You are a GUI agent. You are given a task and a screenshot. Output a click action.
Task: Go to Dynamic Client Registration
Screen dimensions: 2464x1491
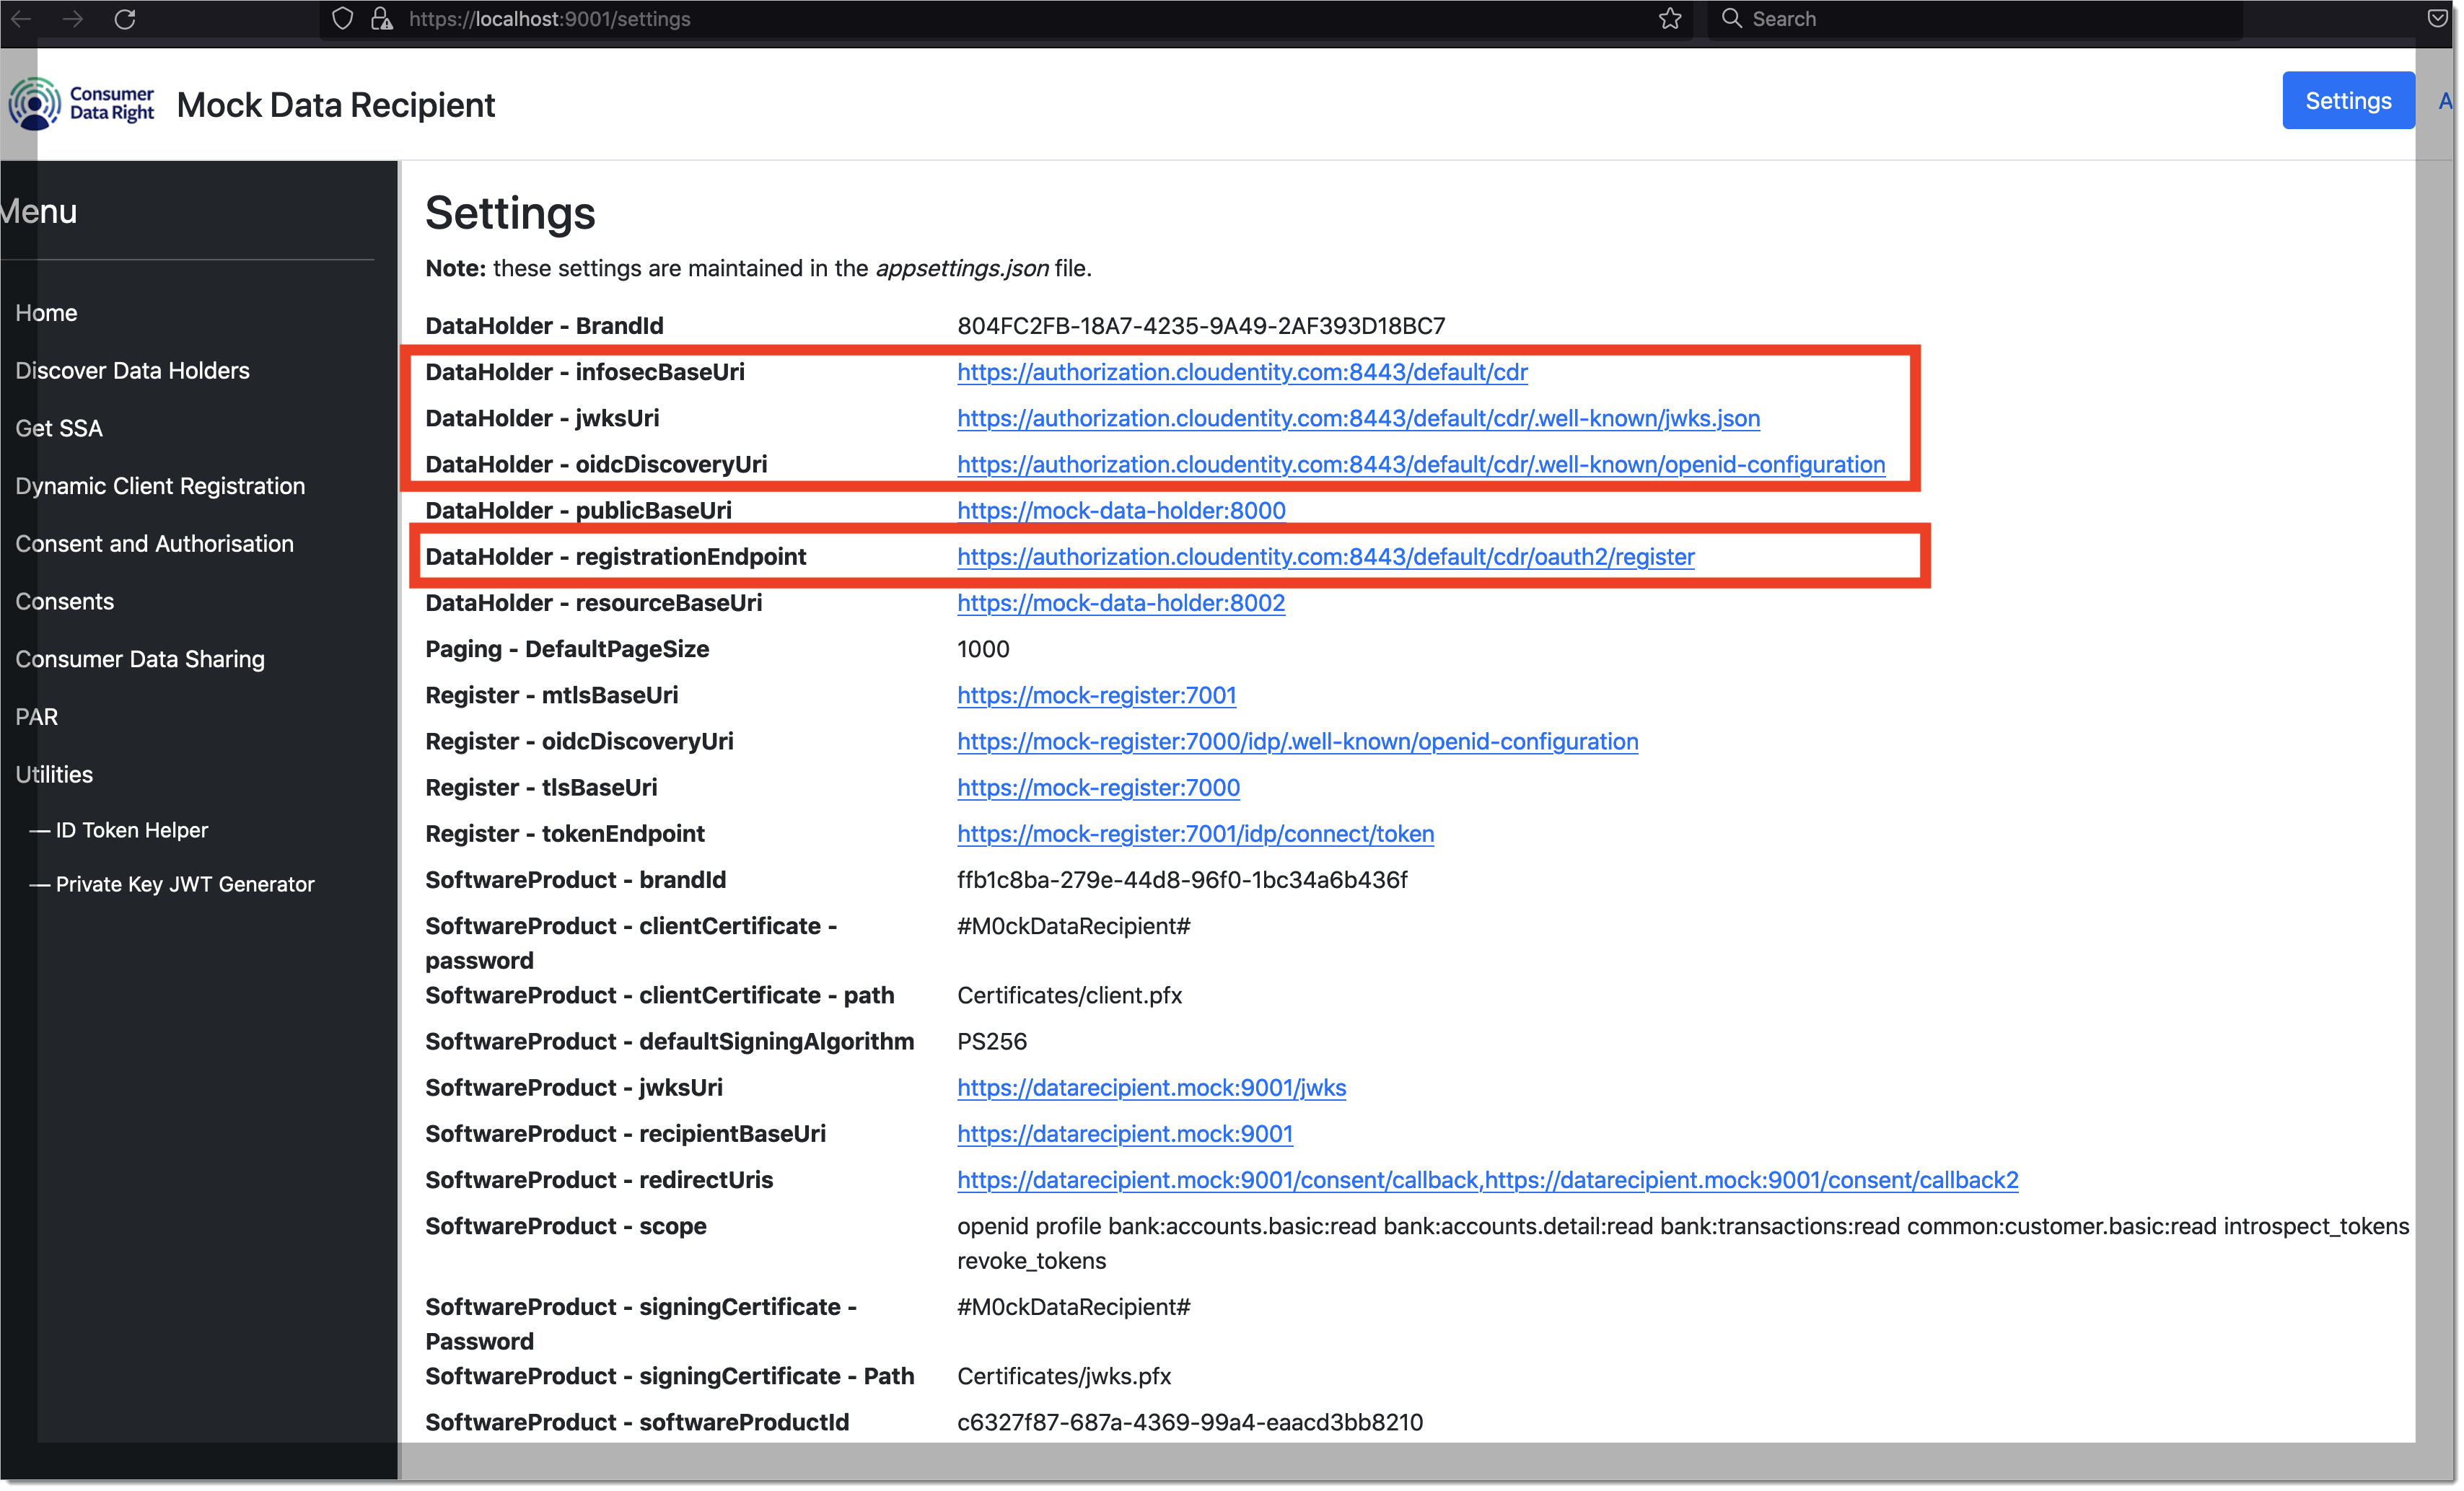pos(160,486)
